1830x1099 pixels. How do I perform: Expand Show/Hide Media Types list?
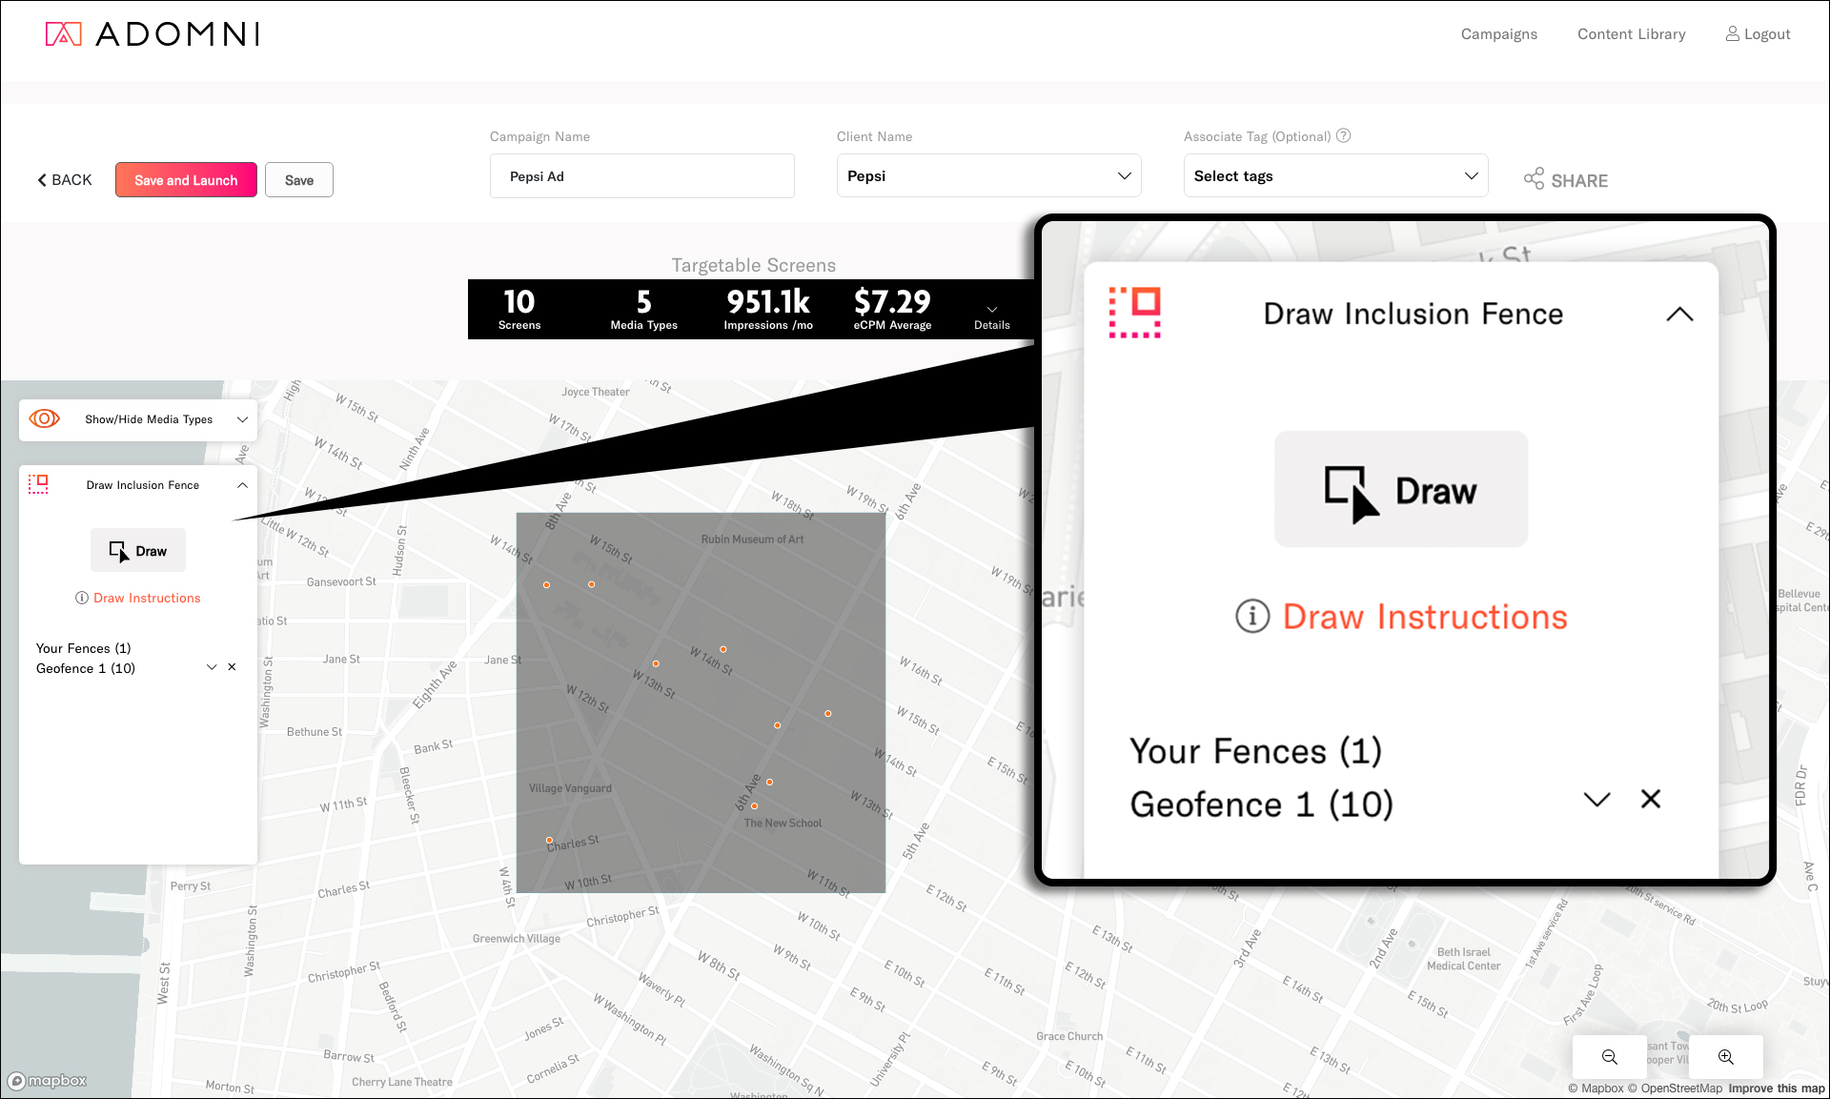(242, 419)
